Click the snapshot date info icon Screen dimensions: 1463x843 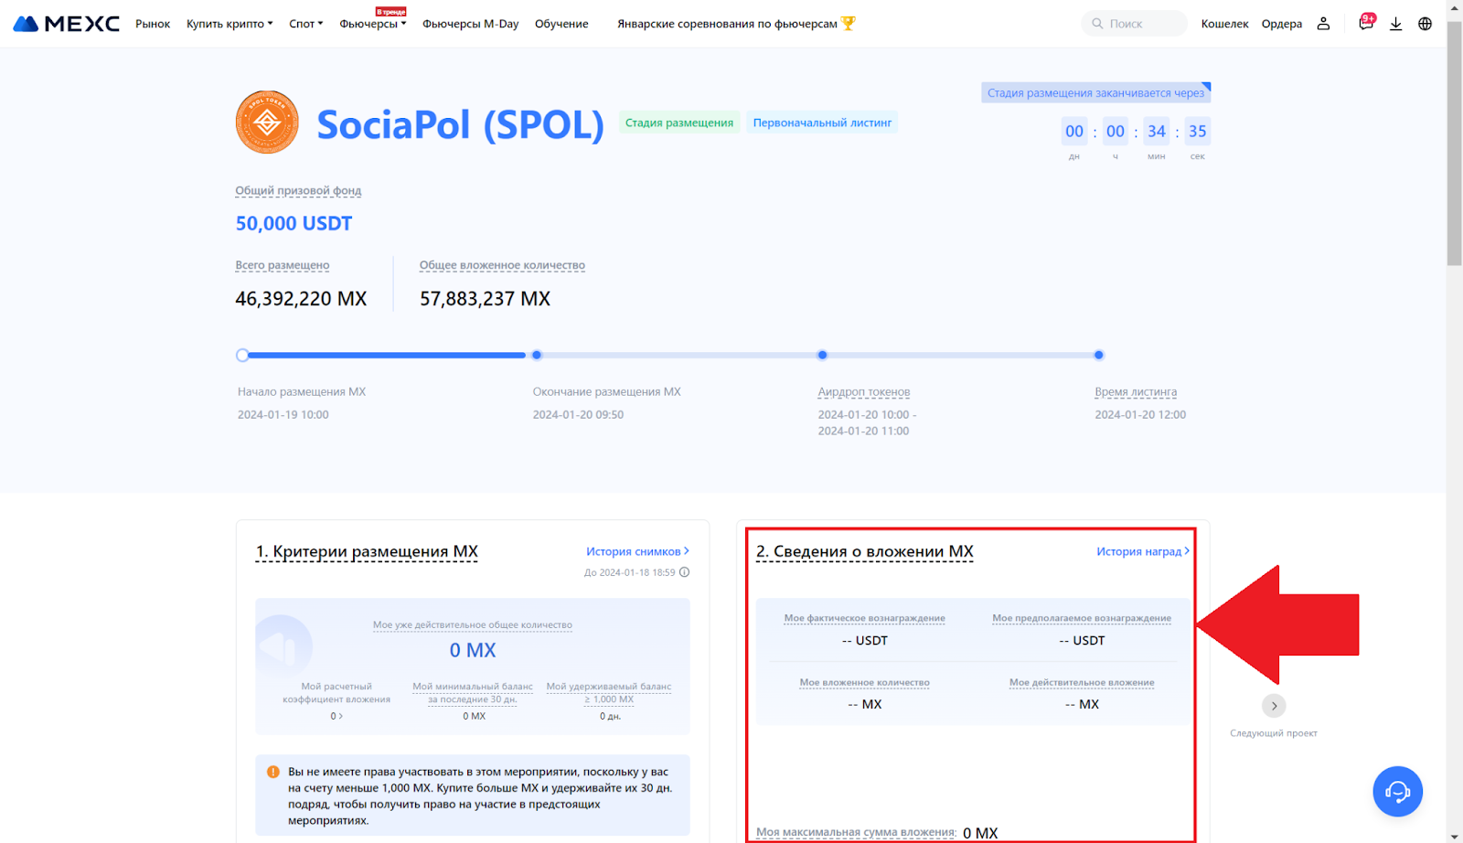(x=685, y=572)
